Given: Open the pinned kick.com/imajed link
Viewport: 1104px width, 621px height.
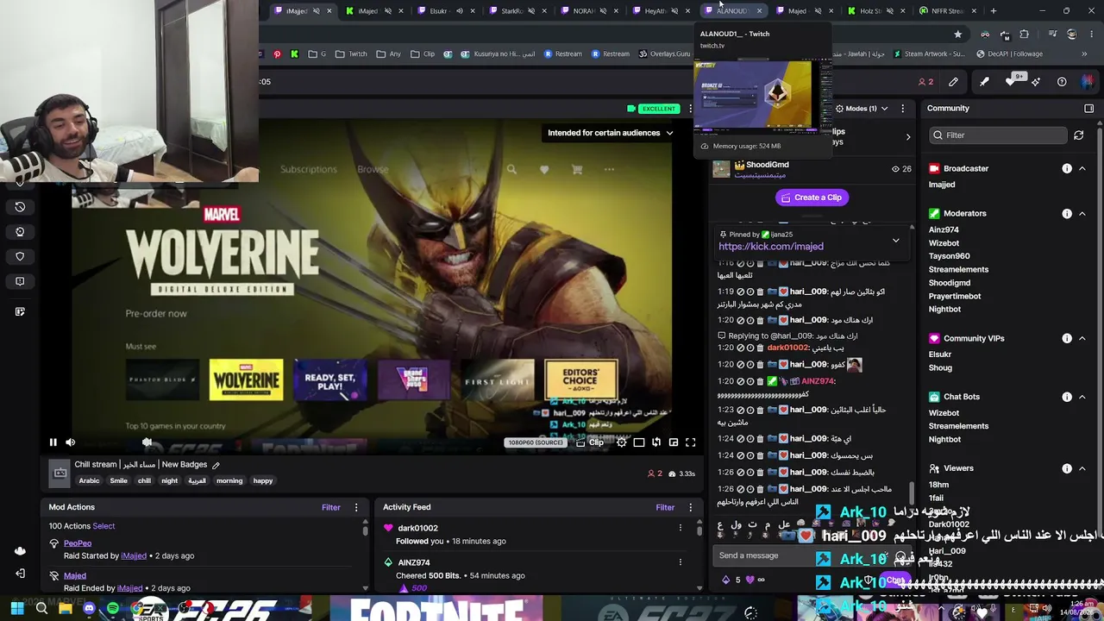Looking at the screenshot, I should [x=771, y=247].
